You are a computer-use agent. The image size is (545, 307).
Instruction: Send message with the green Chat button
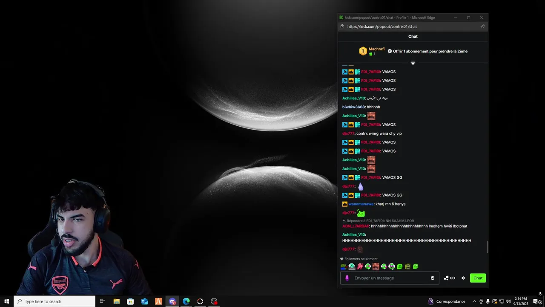coord(478,278)
